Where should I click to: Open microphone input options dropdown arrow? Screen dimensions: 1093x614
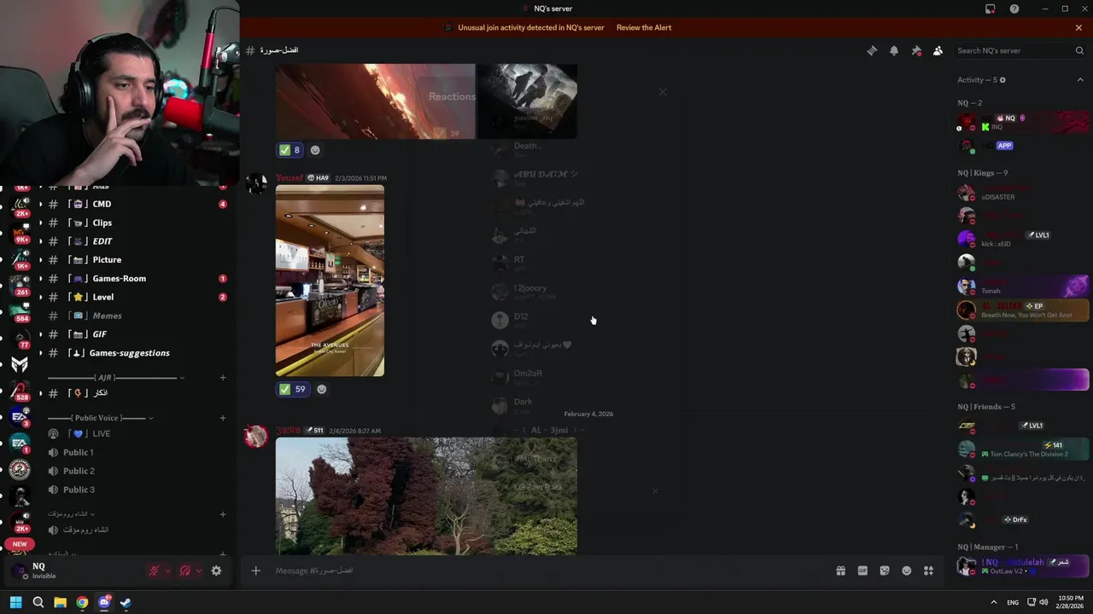(x=167, y=571)
